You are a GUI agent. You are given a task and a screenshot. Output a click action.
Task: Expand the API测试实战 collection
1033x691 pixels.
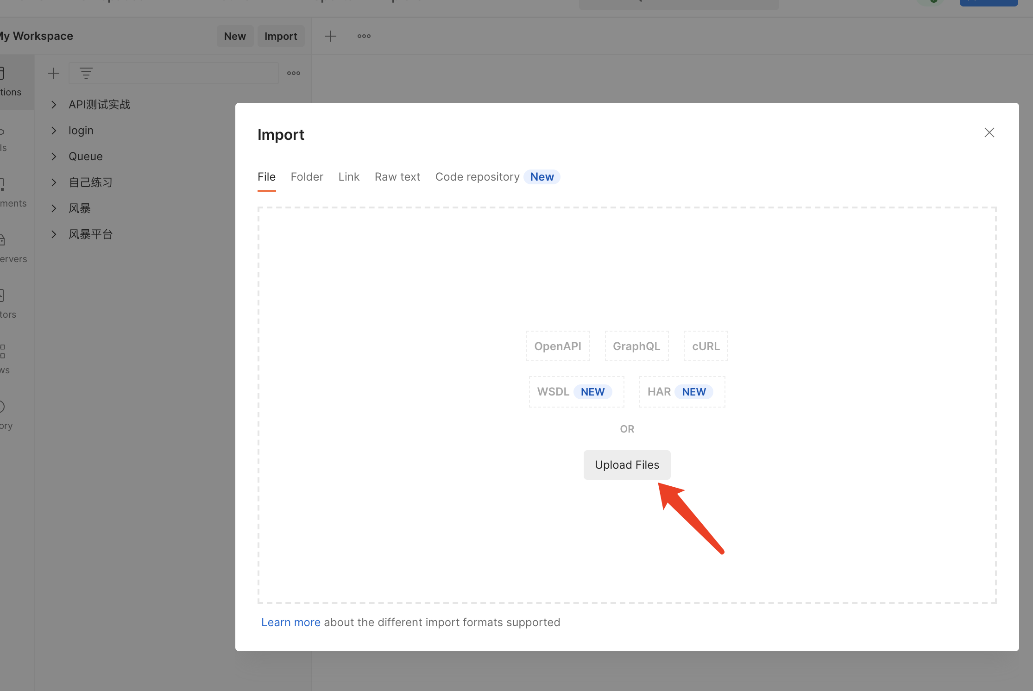pyautogui.click(x=54, y=105)
